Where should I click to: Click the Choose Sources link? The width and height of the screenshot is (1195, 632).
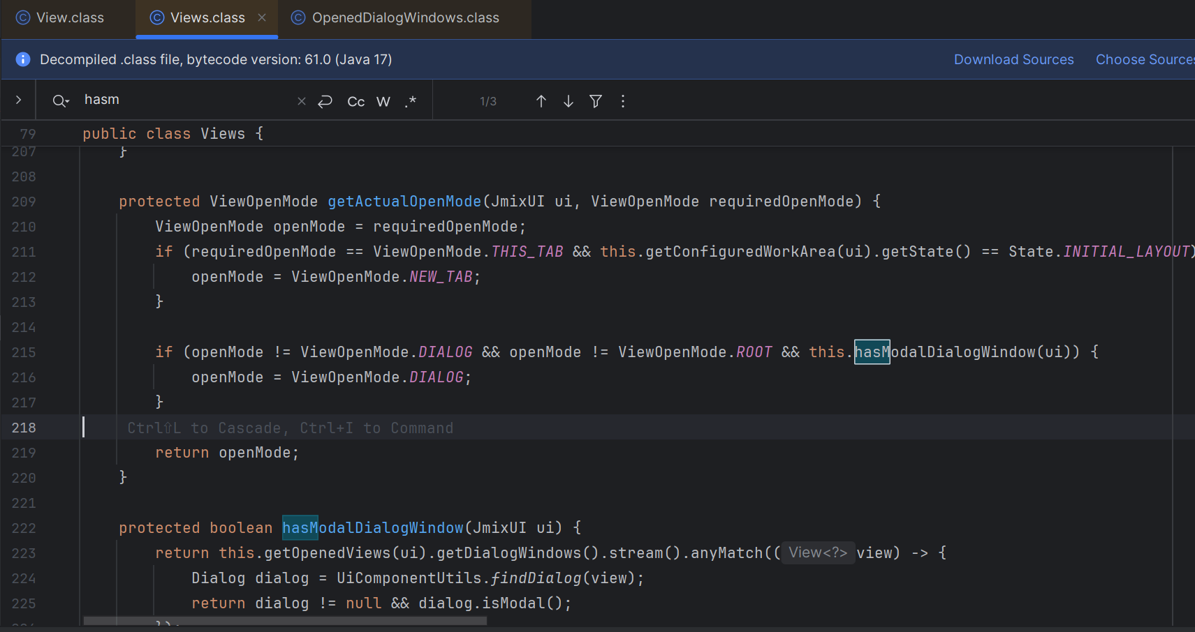pos(1144,59)
